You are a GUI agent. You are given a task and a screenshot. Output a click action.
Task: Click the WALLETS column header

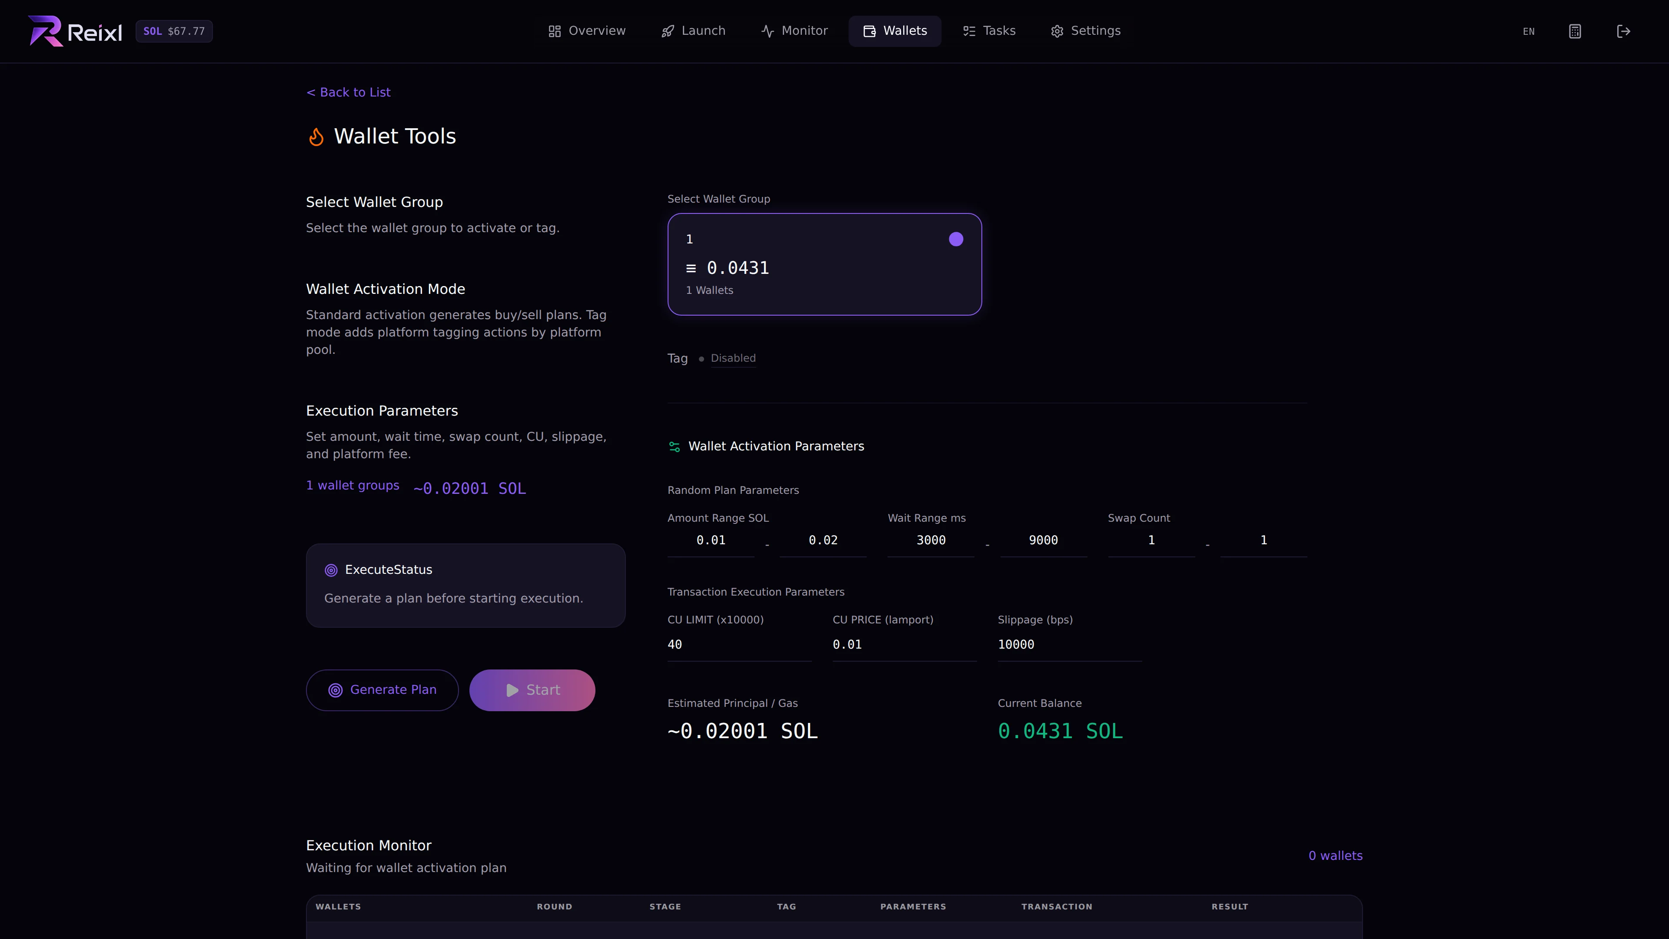[x=338, y=906]
